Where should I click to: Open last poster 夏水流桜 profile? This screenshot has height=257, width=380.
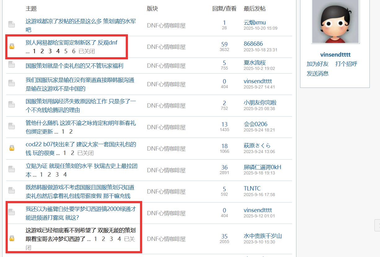click(x=255, y=63)
